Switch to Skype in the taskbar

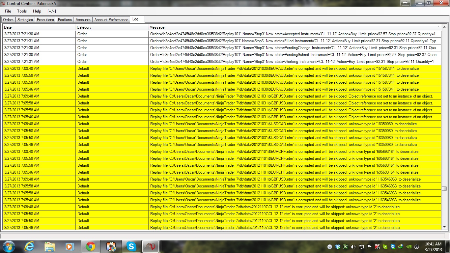point(131,246)
